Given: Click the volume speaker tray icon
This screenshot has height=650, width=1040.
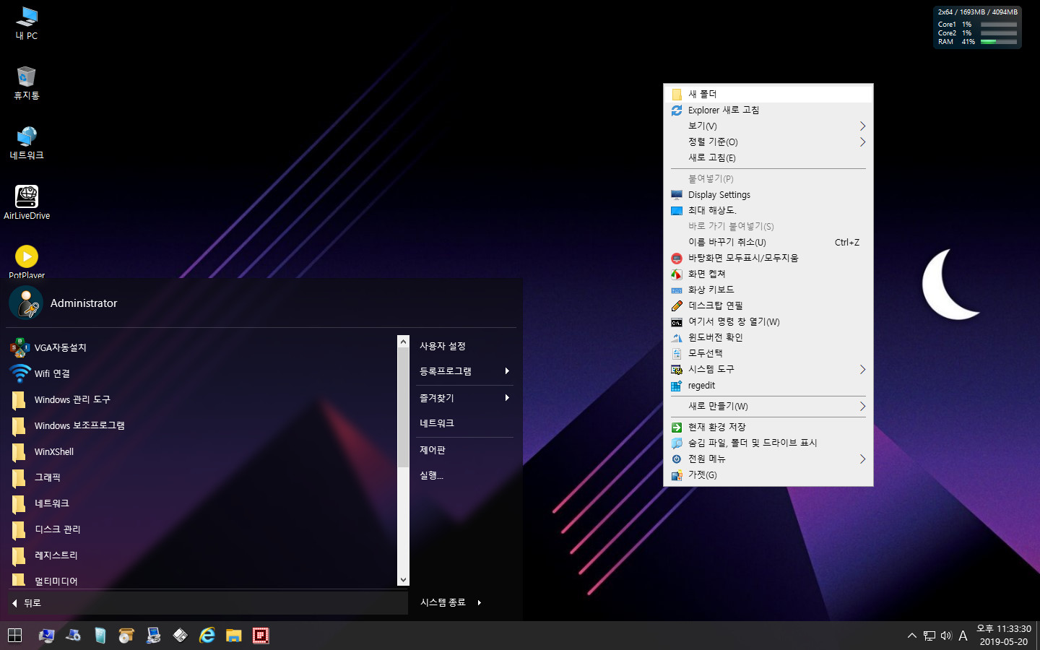Looking at the screenshot, I should tap(946, 636).
